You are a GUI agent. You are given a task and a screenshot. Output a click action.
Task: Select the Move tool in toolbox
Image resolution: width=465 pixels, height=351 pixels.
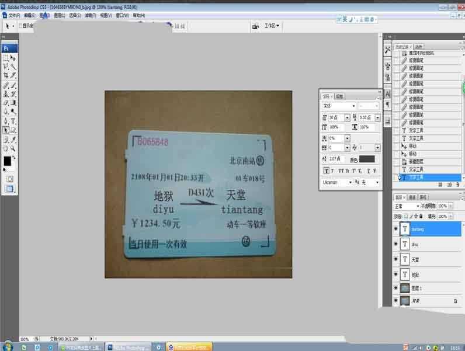[13, 58]
